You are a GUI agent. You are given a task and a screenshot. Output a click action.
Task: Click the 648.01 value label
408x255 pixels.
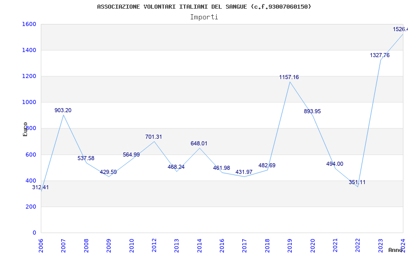point(199,144)
